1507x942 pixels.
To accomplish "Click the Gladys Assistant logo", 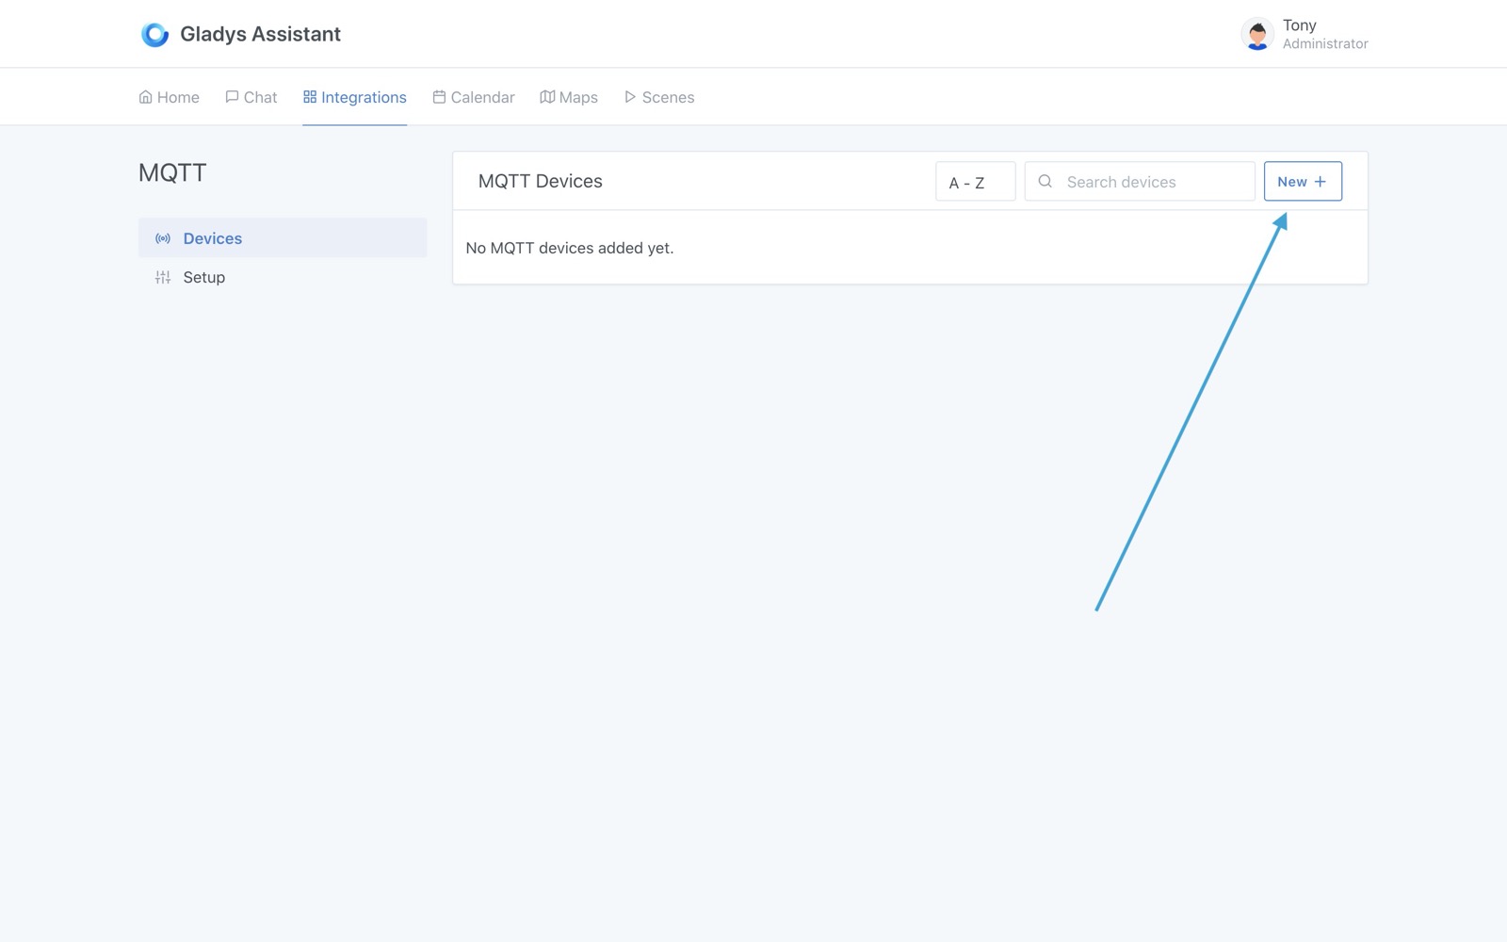I will click(154, 34).
